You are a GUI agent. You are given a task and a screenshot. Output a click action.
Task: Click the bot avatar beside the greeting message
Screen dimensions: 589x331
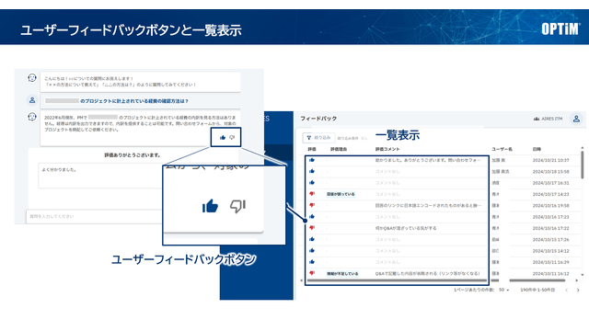pos(32,77)
